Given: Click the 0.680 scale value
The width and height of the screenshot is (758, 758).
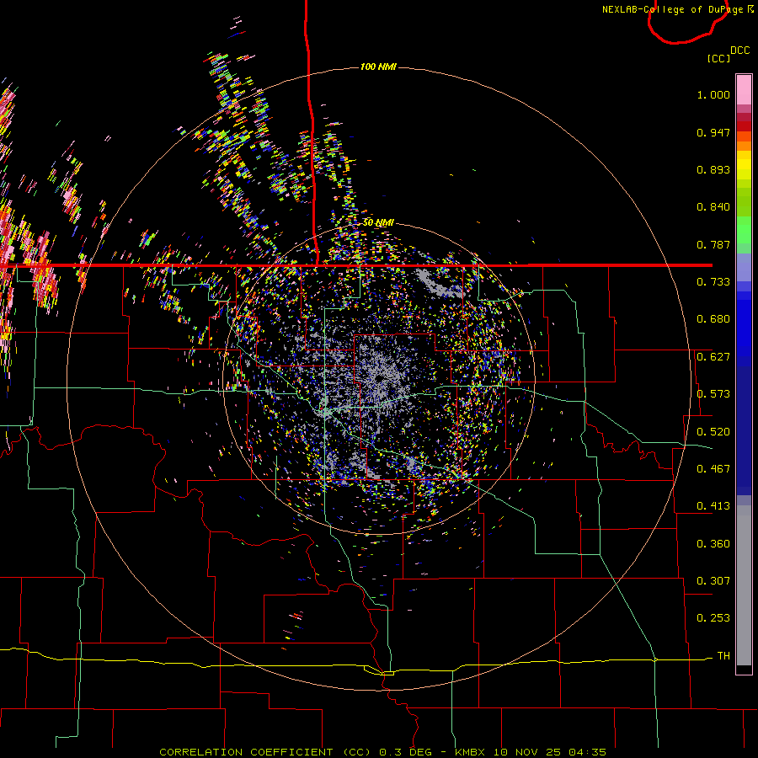Looking at the screenshot, I should pos(713,319).
